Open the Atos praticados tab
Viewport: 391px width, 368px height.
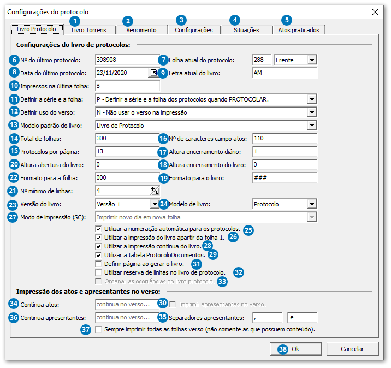[x=299, y=30]
